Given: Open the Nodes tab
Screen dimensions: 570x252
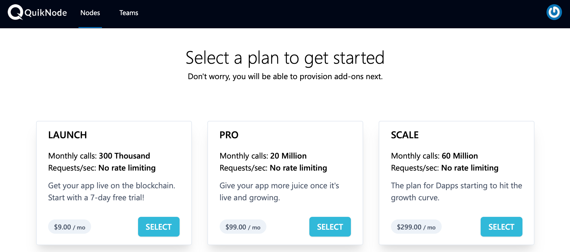Looking at the screenshot, I should [x=90, y=13].
